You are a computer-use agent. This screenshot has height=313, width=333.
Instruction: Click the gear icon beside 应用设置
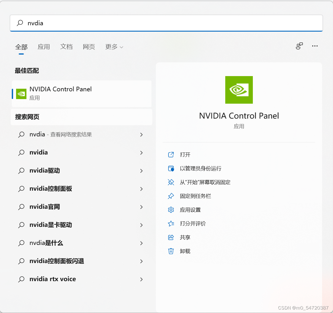pyautogui.click(x=171, y=210)
